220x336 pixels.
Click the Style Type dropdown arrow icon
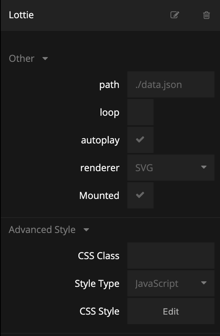click(204, 283)
